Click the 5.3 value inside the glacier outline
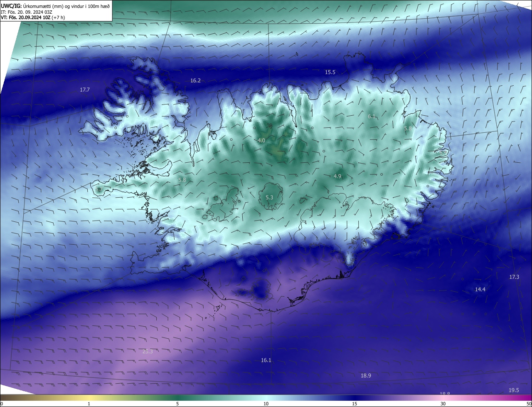 coord(269,197)
